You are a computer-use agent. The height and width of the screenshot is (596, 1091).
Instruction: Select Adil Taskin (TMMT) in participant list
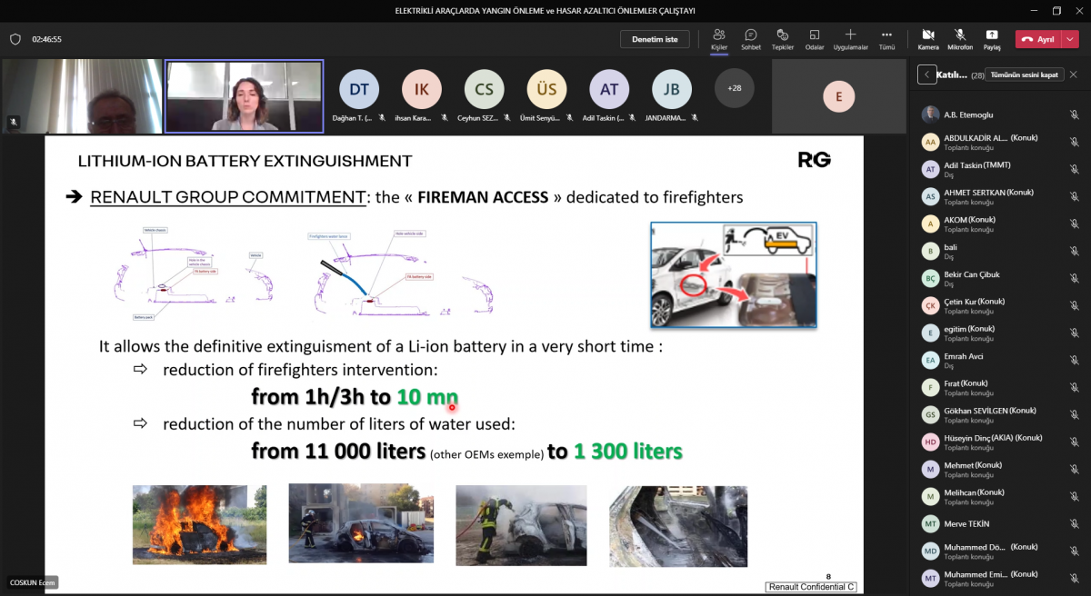[1000, 169]
